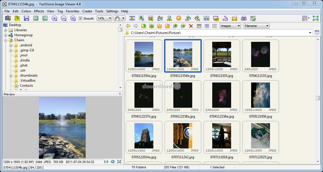Open the Effects menu
Image resolution: width=323 pixels, height=172 pixels.
(39, 11)
